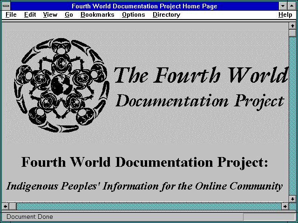Viewport: 298px width, 223px height.
Task: Click the maximize window up arrow
Action: 292,6
